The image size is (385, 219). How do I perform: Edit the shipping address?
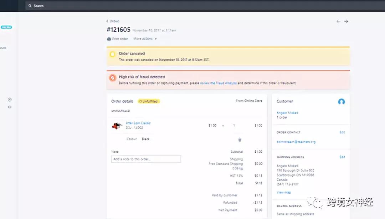coord(342,157)
